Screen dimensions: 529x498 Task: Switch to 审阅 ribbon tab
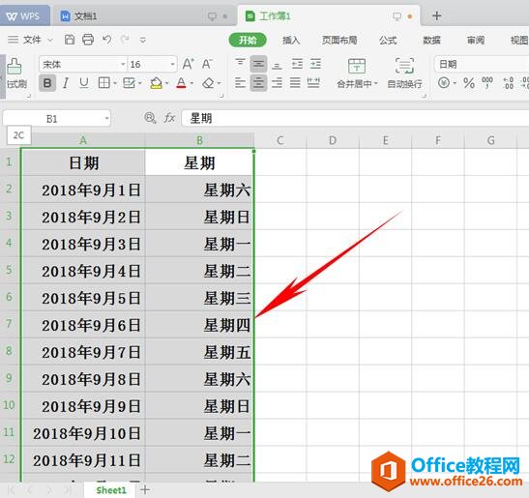tap(476, 41)
